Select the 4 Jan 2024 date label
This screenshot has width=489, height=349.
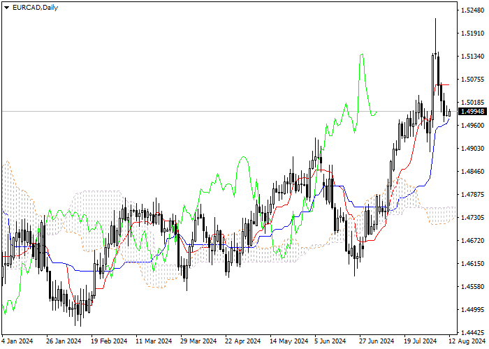(x=17, y=341)
